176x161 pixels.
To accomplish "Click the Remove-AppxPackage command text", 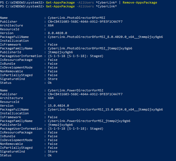I will tap(140, 2).
